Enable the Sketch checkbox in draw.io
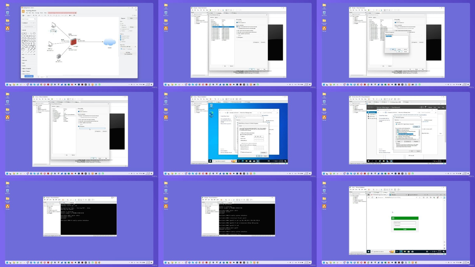This screenshot has height=267, width=475. (x=129, y=31)
